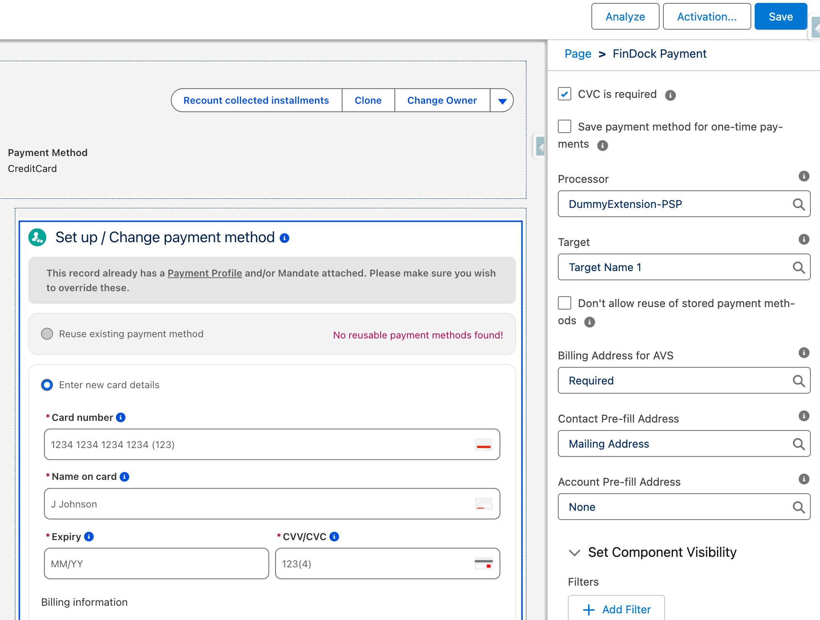Open the dropdown arrow beside Change Owner

501,100
